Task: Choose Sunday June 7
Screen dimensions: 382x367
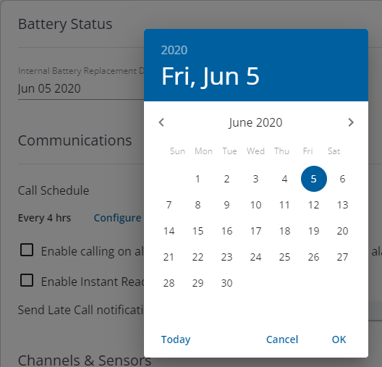Action: click(169, 205)
